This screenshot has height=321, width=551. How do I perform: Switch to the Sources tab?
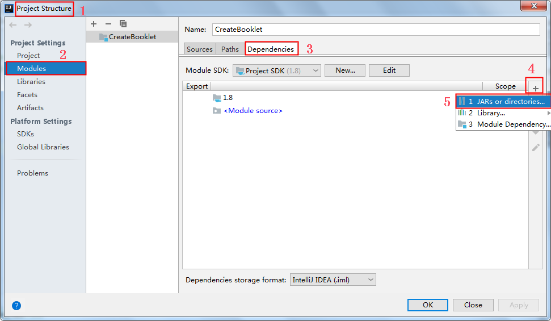click(200, 49)
